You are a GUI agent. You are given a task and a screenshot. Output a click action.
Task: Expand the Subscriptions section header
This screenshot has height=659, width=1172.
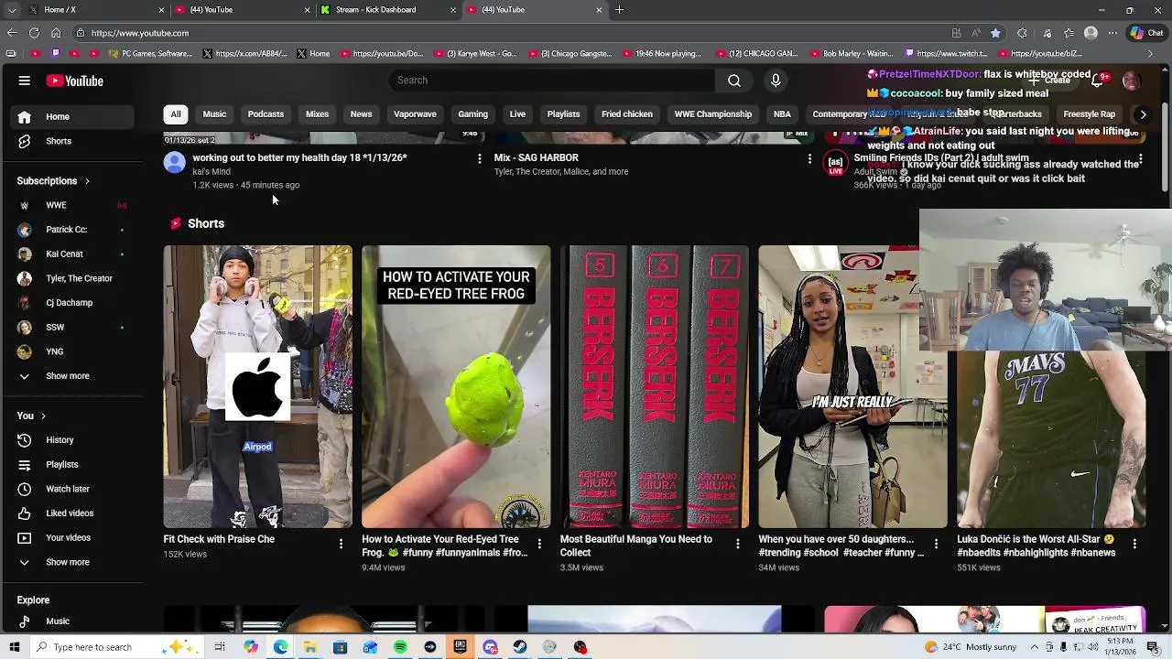tap(54, 181)
